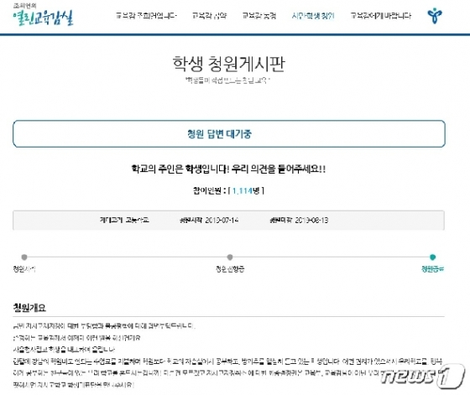Open the 교육감에게 바랍니다 menu

381,16
